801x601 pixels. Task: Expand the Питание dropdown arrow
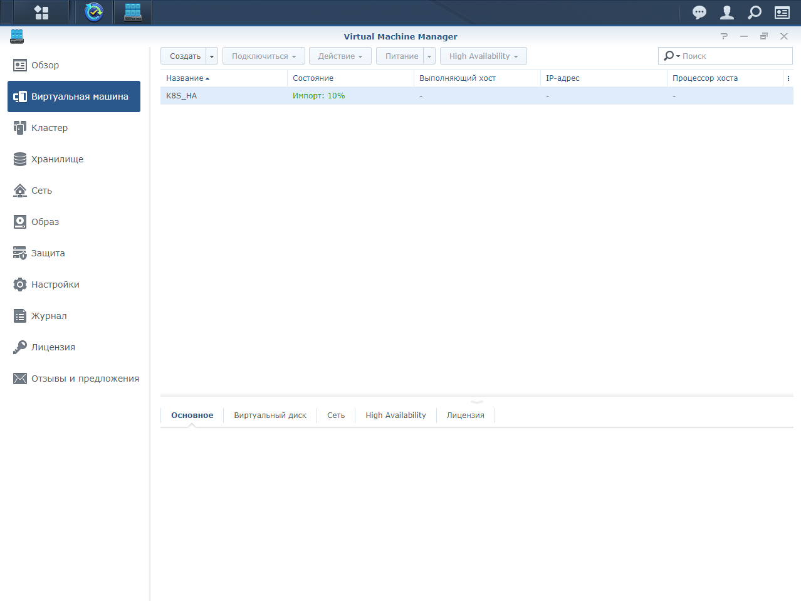click(x=429, y=56)
